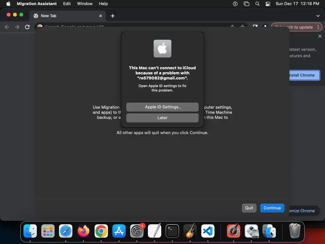The height and width of the screenshot is (244, 325).
Task: Open Apple ID Settings from the dialog
Action: (162, 107)
